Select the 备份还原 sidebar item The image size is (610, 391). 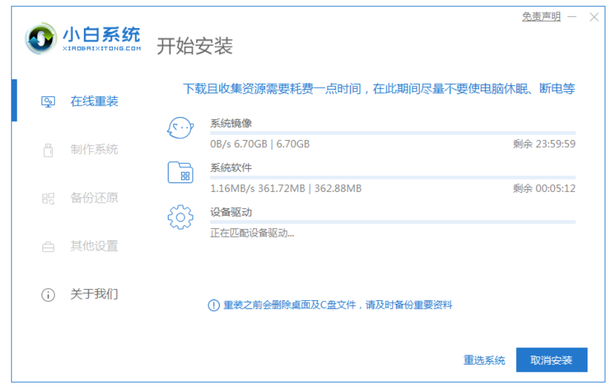[x=94, y=198]
